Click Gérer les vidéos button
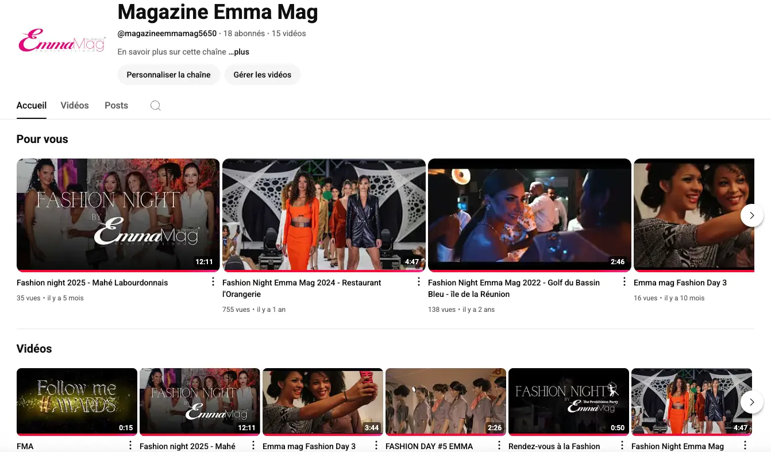Screen dimensions: 771x452 [x=262, y=75]
